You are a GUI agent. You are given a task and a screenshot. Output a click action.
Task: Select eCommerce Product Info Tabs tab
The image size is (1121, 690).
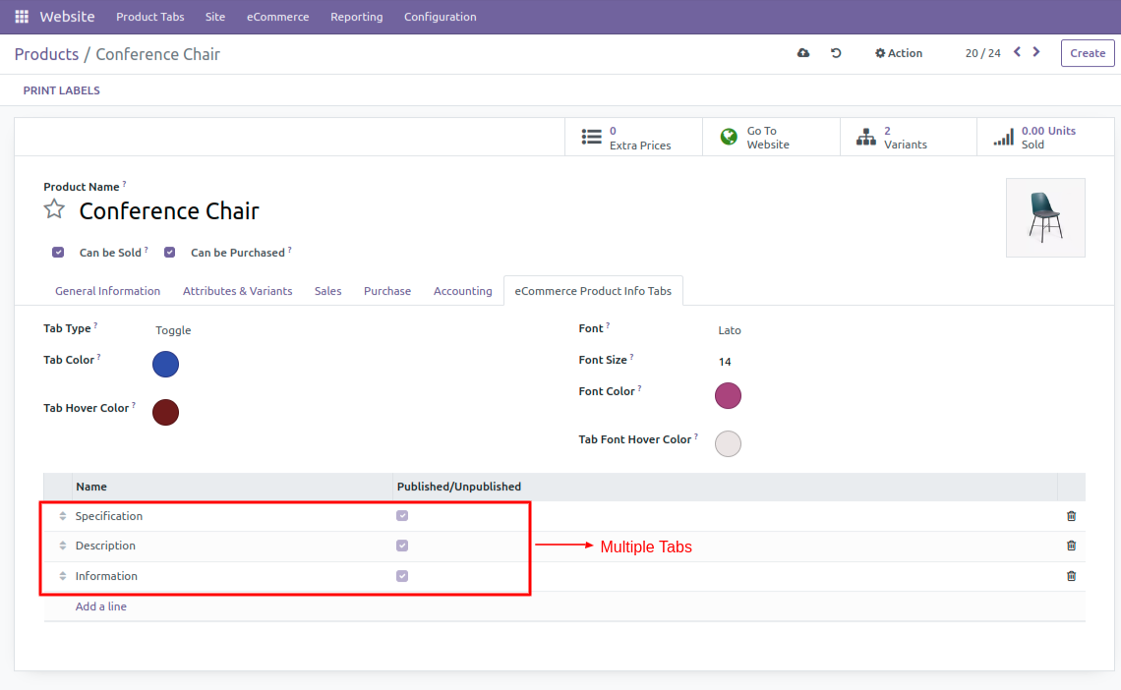(593, 291)
